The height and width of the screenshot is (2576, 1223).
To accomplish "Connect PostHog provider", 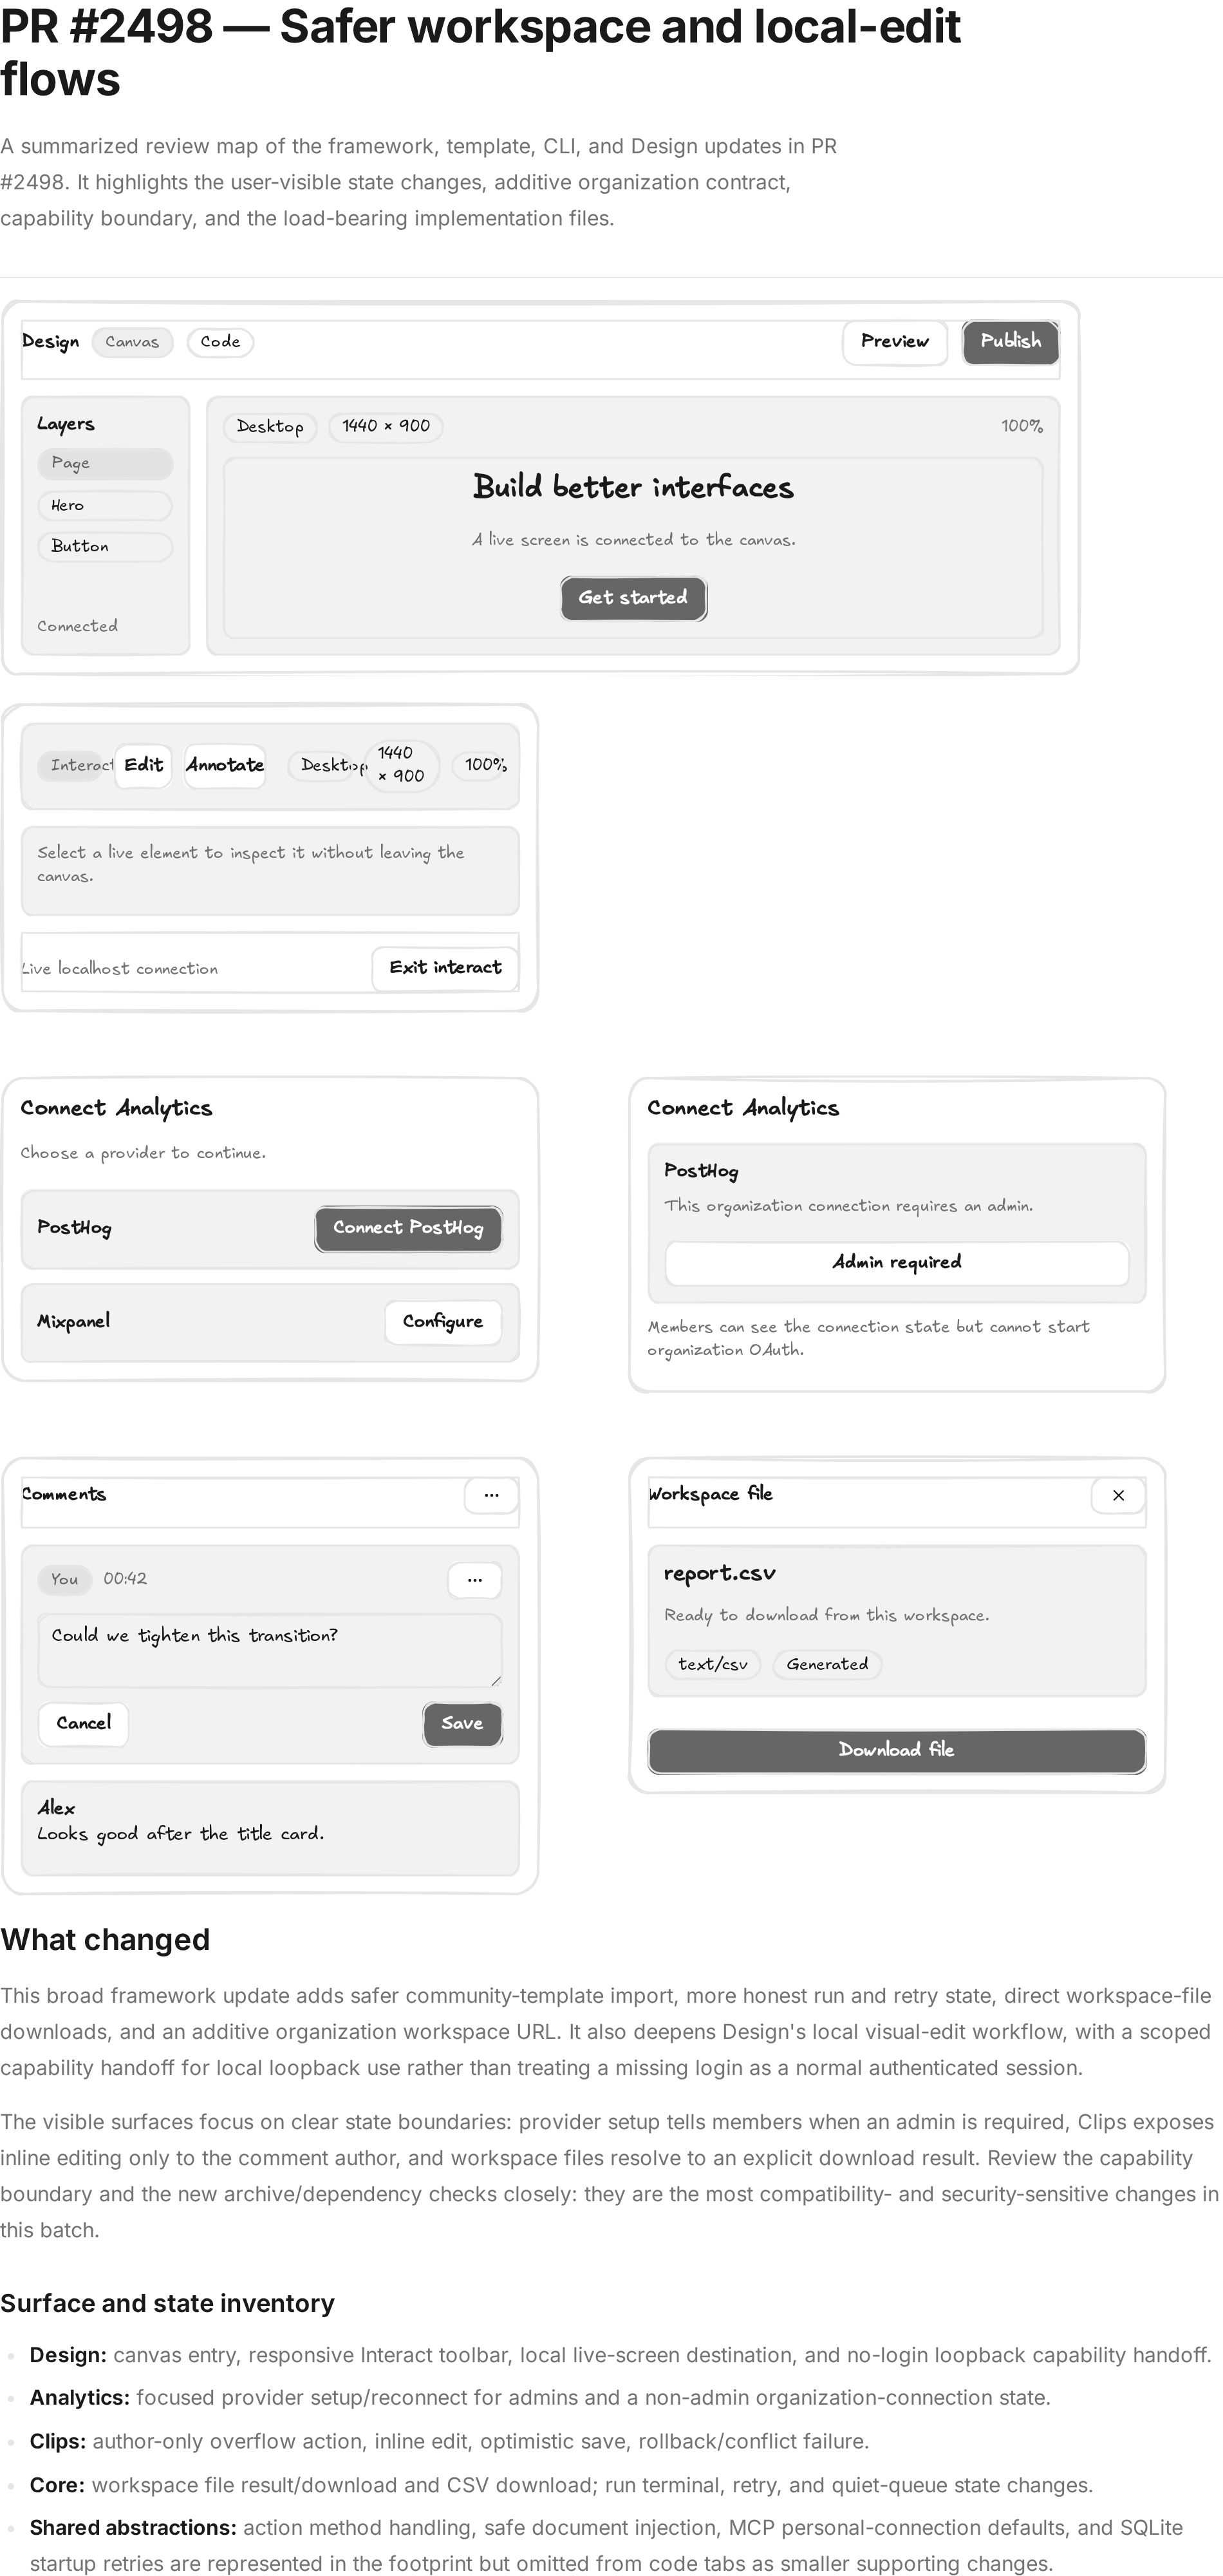I will tap(407, 1229).
